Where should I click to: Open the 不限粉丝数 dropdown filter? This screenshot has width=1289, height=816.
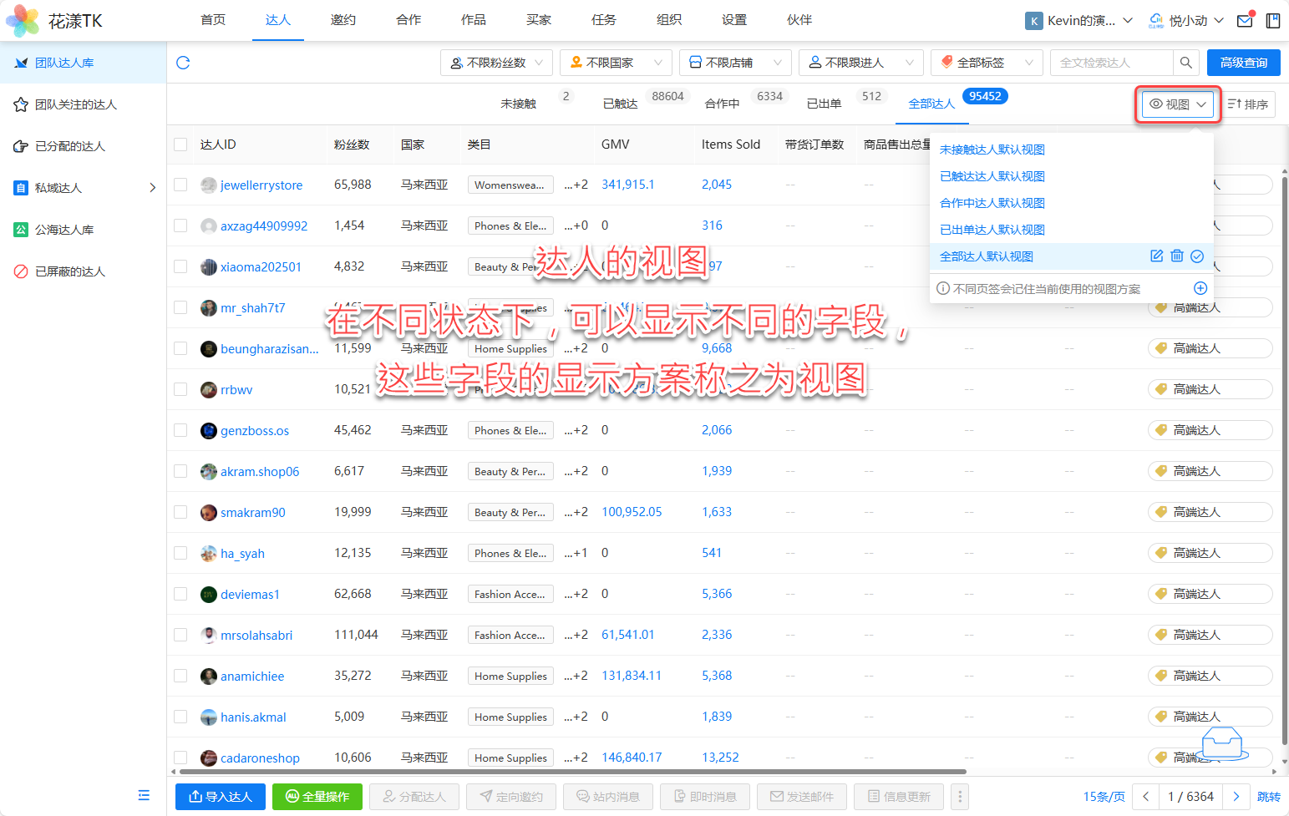click(x=496, y=63)
